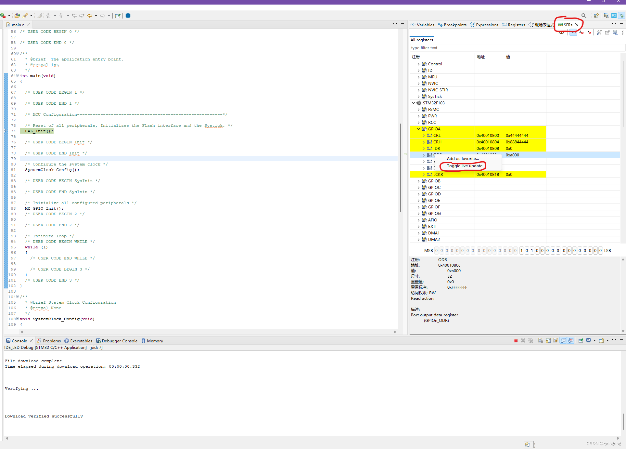Choose Add as favorite option

click(463, 159)
